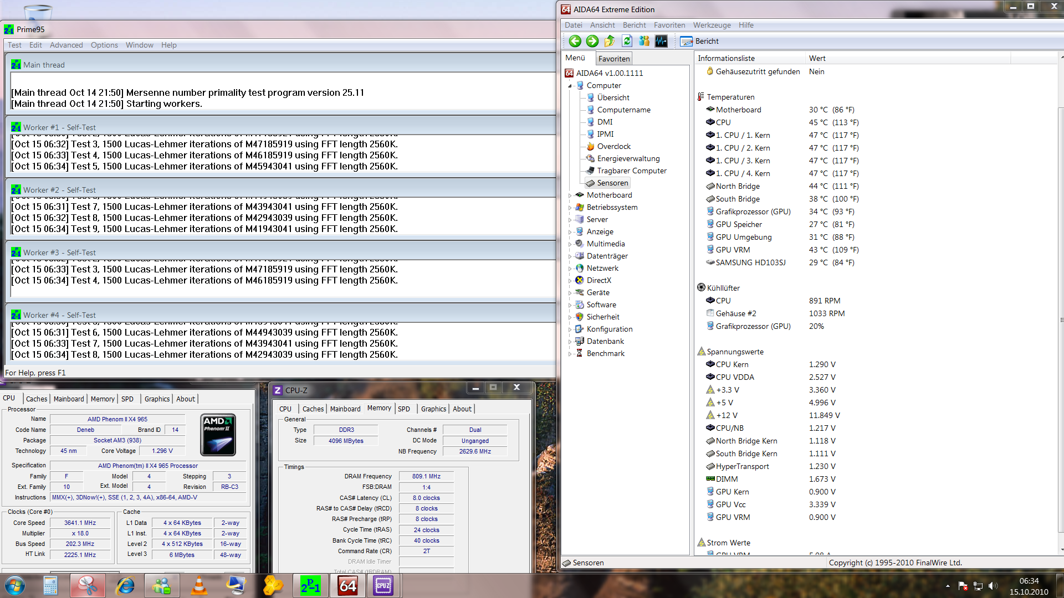Screen dimensions: 1064x598
Task: Open the Werkzeuge menu in AIDA64
Action: click(712, 25)
